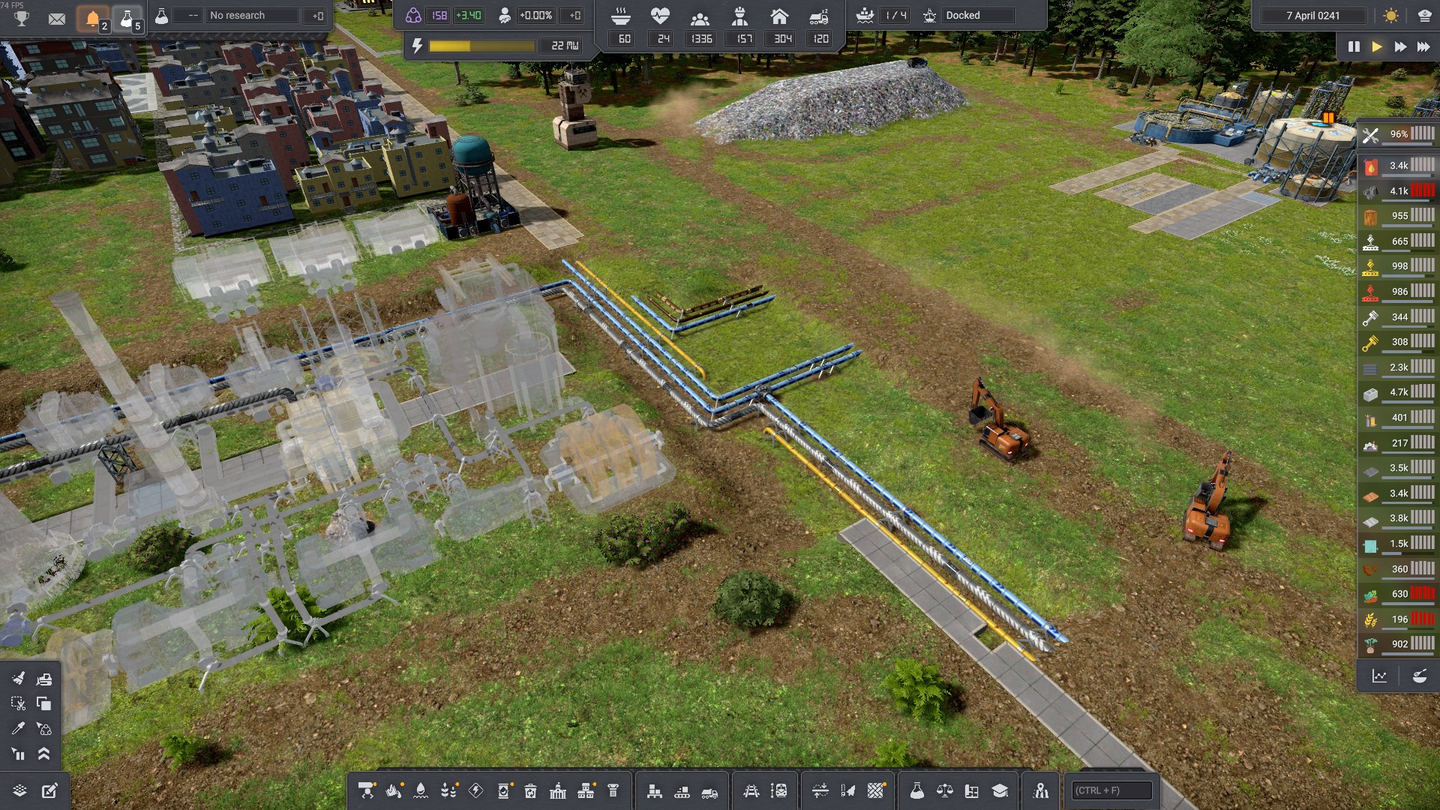Open the statistics graph icon

1379,676
